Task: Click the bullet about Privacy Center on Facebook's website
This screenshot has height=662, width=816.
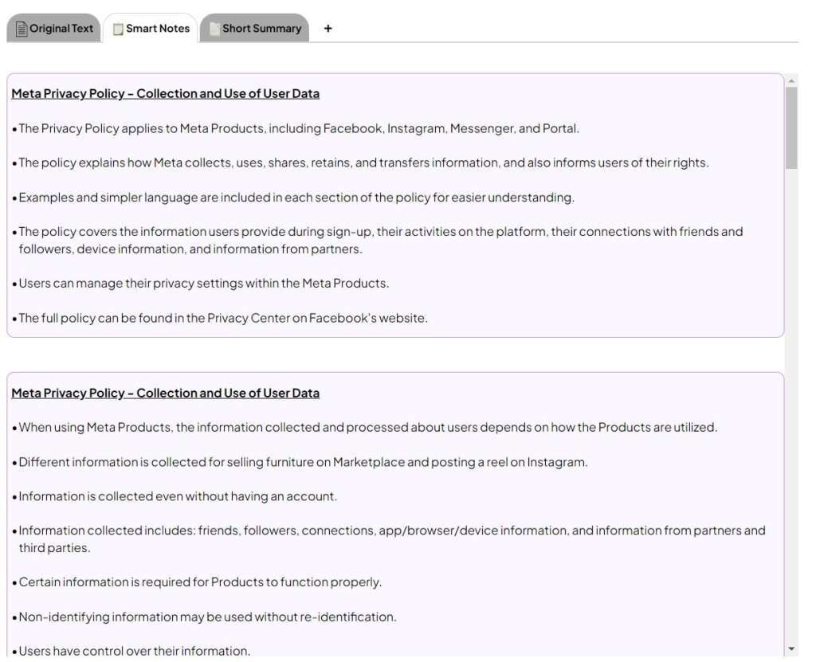Action: [x=223, y=319]
